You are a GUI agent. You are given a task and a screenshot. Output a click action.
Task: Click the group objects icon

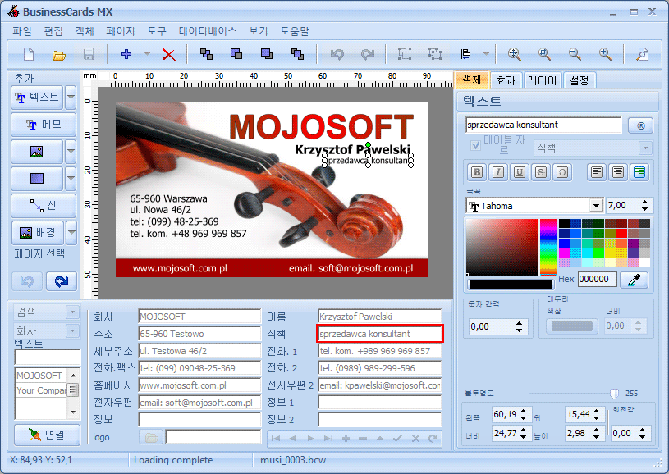coord(405,53)
